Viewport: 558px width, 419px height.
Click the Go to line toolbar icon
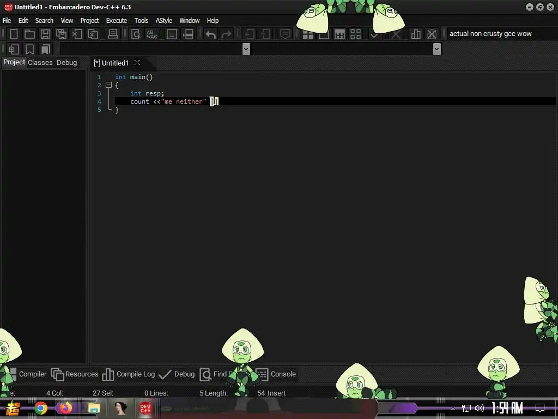point(188,34)
